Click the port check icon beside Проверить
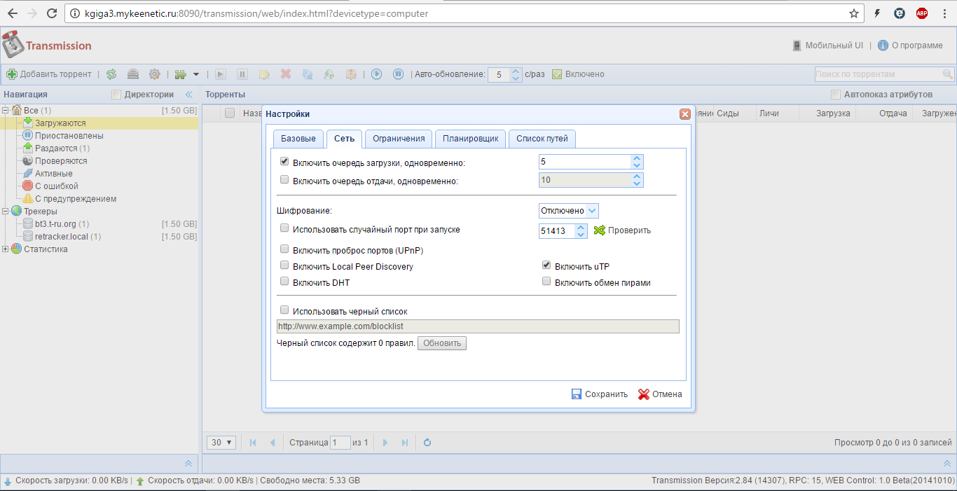The width and height of the screenshot is (957, 491). (x=599, y=230)
